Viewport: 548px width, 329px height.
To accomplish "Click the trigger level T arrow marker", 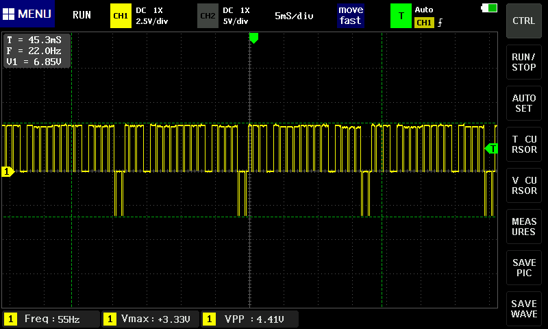I will tap(491, 148).
